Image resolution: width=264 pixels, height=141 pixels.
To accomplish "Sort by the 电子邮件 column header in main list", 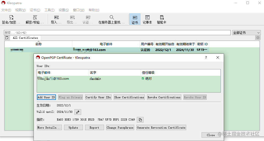I will point(106,44).
